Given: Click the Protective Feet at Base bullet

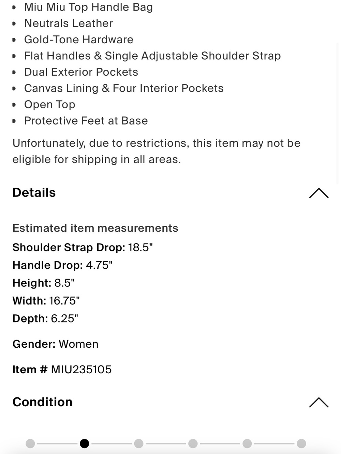Looking at the screenshot, I should (x=86, y=121).
